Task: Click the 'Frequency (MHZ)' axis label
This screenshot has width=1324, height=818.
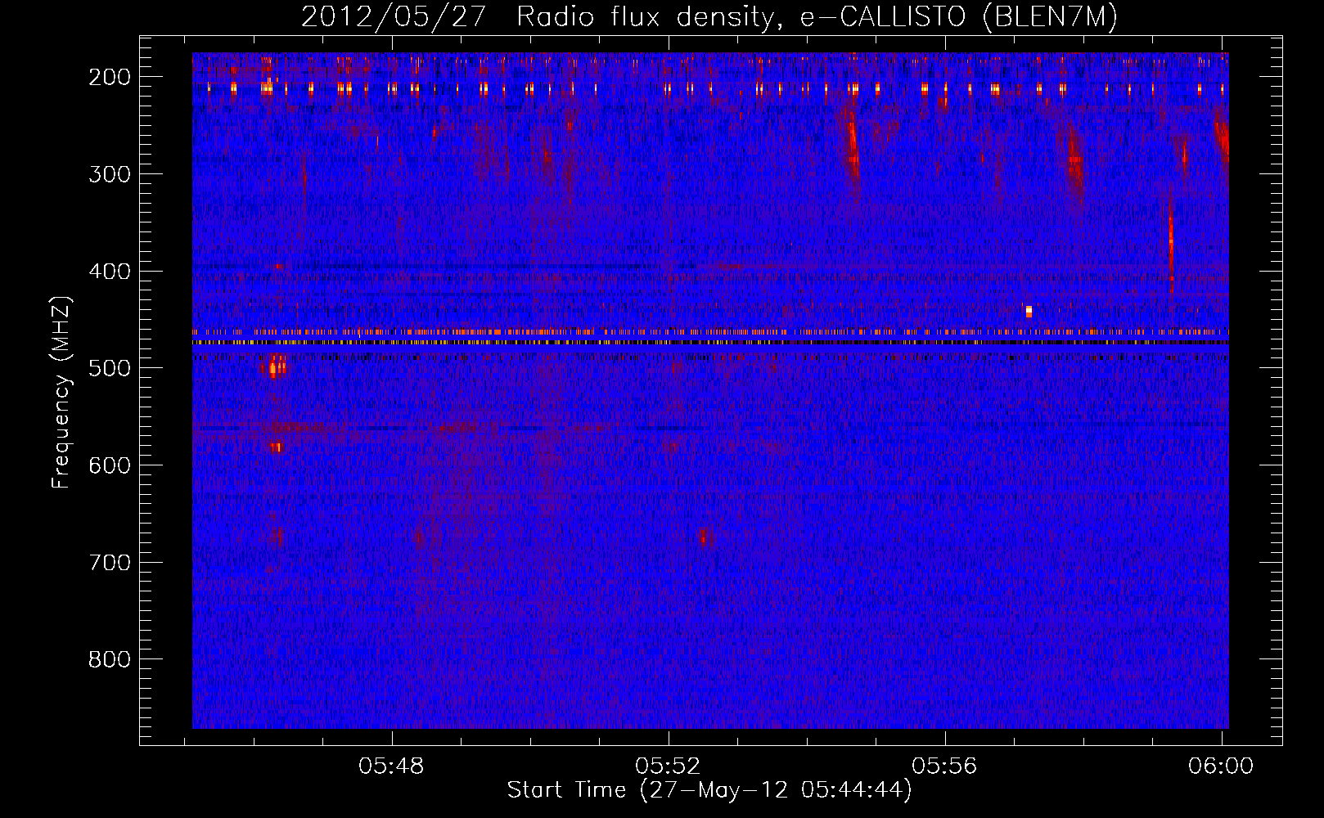Action: pos(61,393)
